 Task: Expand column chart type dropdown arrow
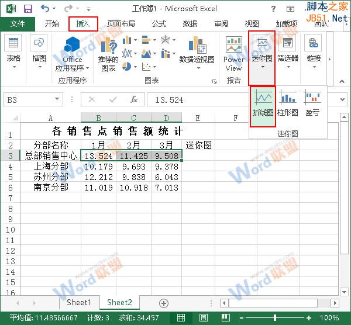pyautogui.click(x=135, y=40)
